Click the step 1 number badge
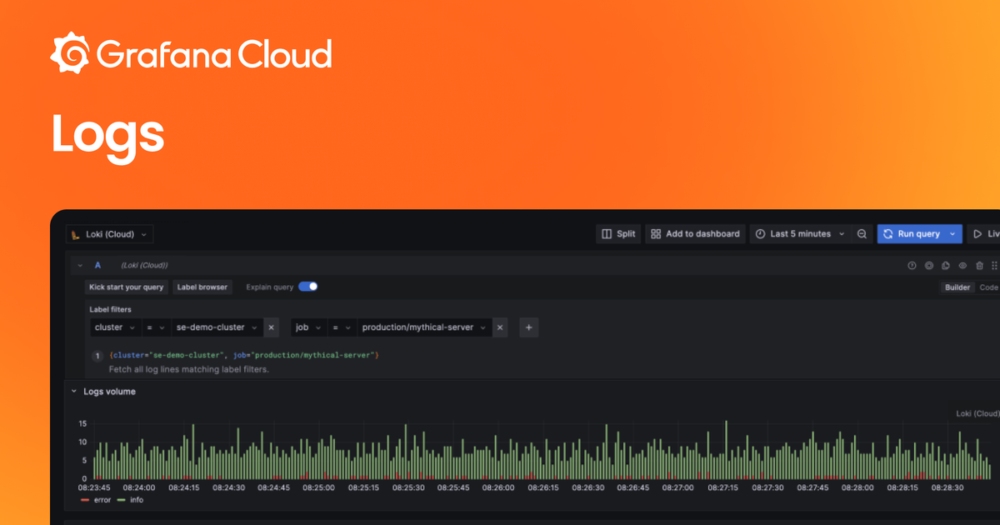1000x525 pixels. (x=97, y=356)
